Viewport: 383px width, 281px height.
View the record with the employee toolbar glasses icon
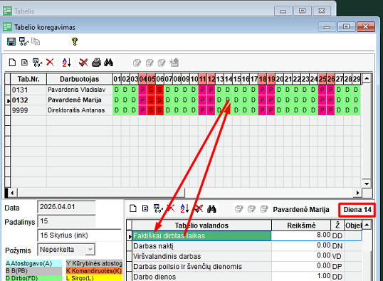click(37, 63)
